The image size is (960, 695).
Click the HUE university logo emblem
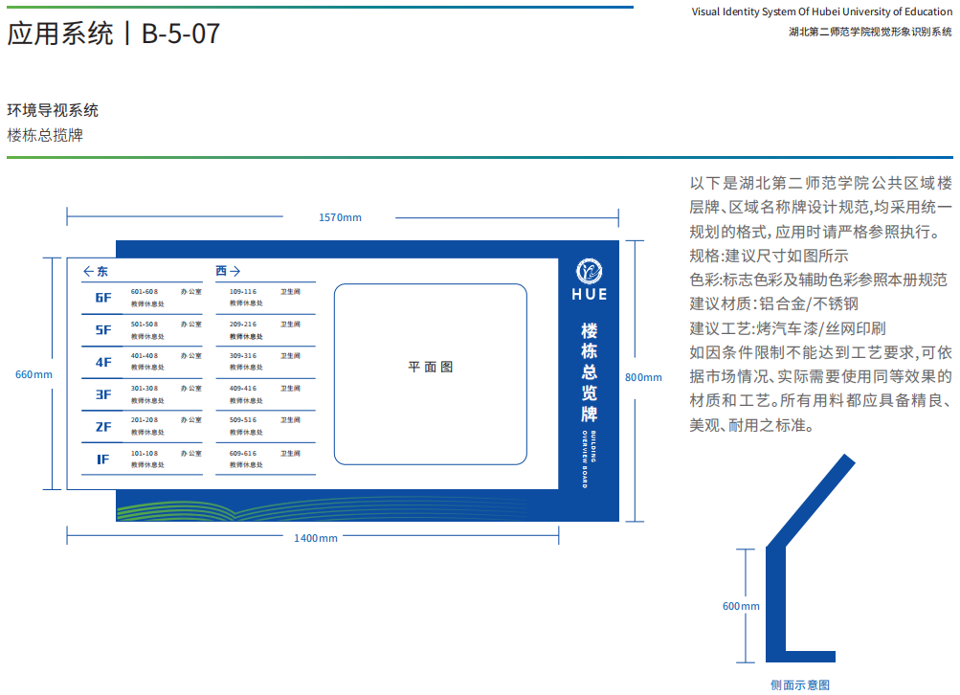click(589, 271)
